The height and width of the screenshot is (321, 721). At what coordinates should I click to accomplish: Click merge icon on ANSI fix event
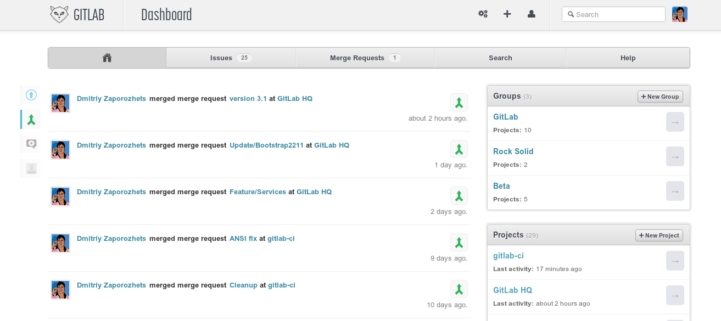pos(459,243)
